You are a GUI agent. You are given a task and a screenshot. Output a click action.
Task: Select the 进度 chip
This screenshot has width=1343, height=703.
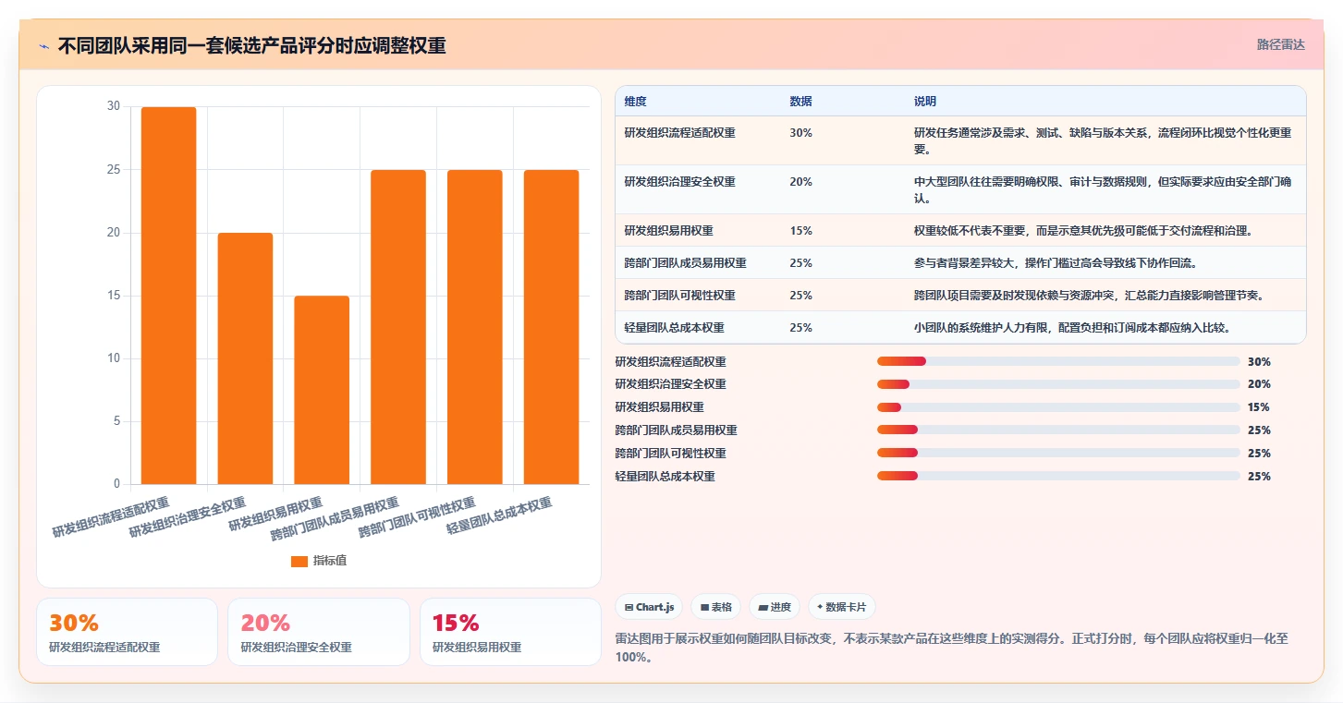(775, 607)
